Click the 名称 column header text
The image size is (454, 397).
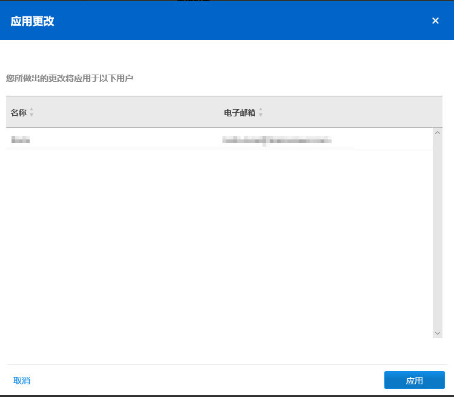pyautogui.click(x=19, y=113)
